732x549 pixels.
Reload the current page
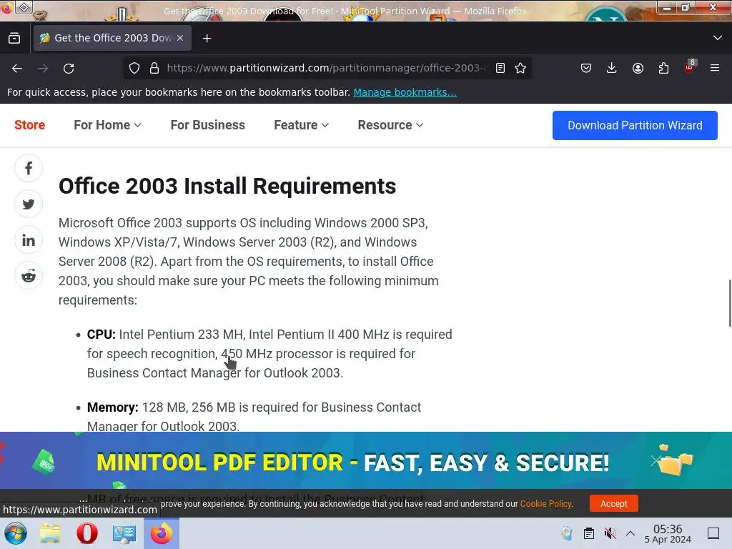69,68
